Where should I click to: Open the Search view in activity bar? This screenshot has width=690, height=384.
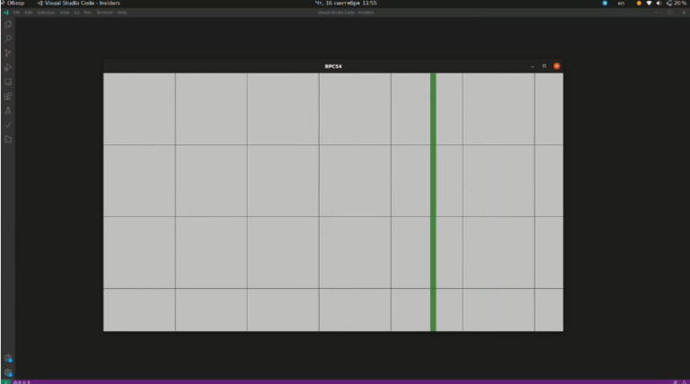click(x=8, y=39)
